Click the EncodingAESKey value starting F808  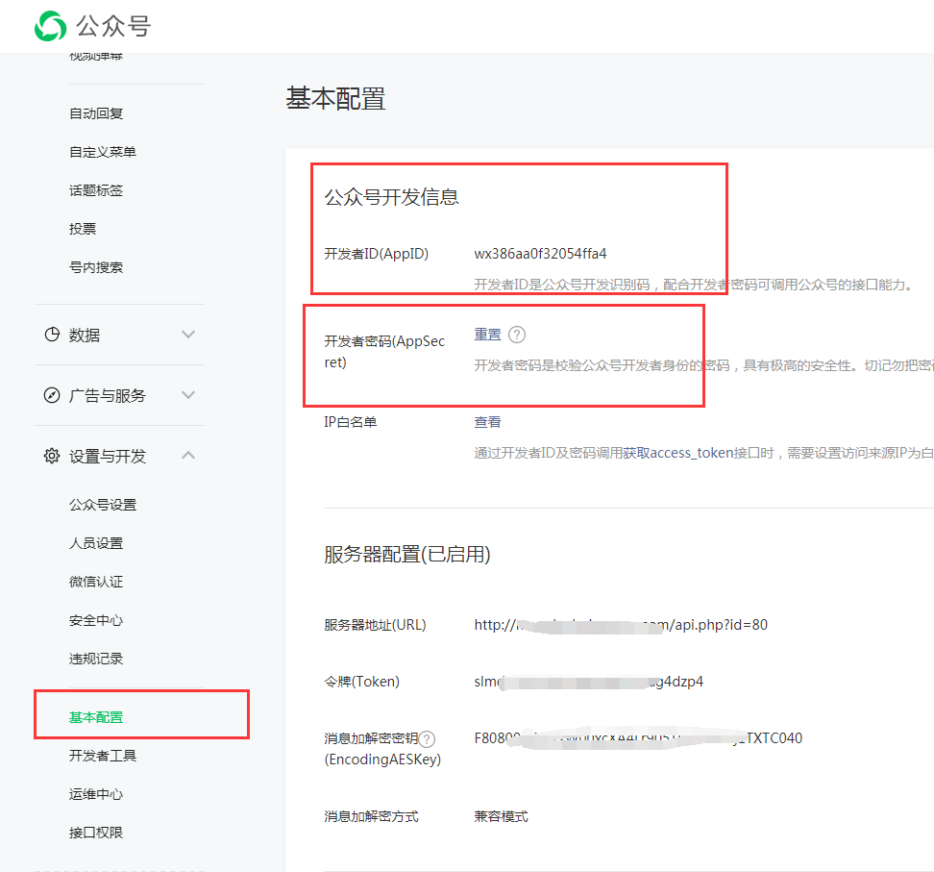pos(638,738)
